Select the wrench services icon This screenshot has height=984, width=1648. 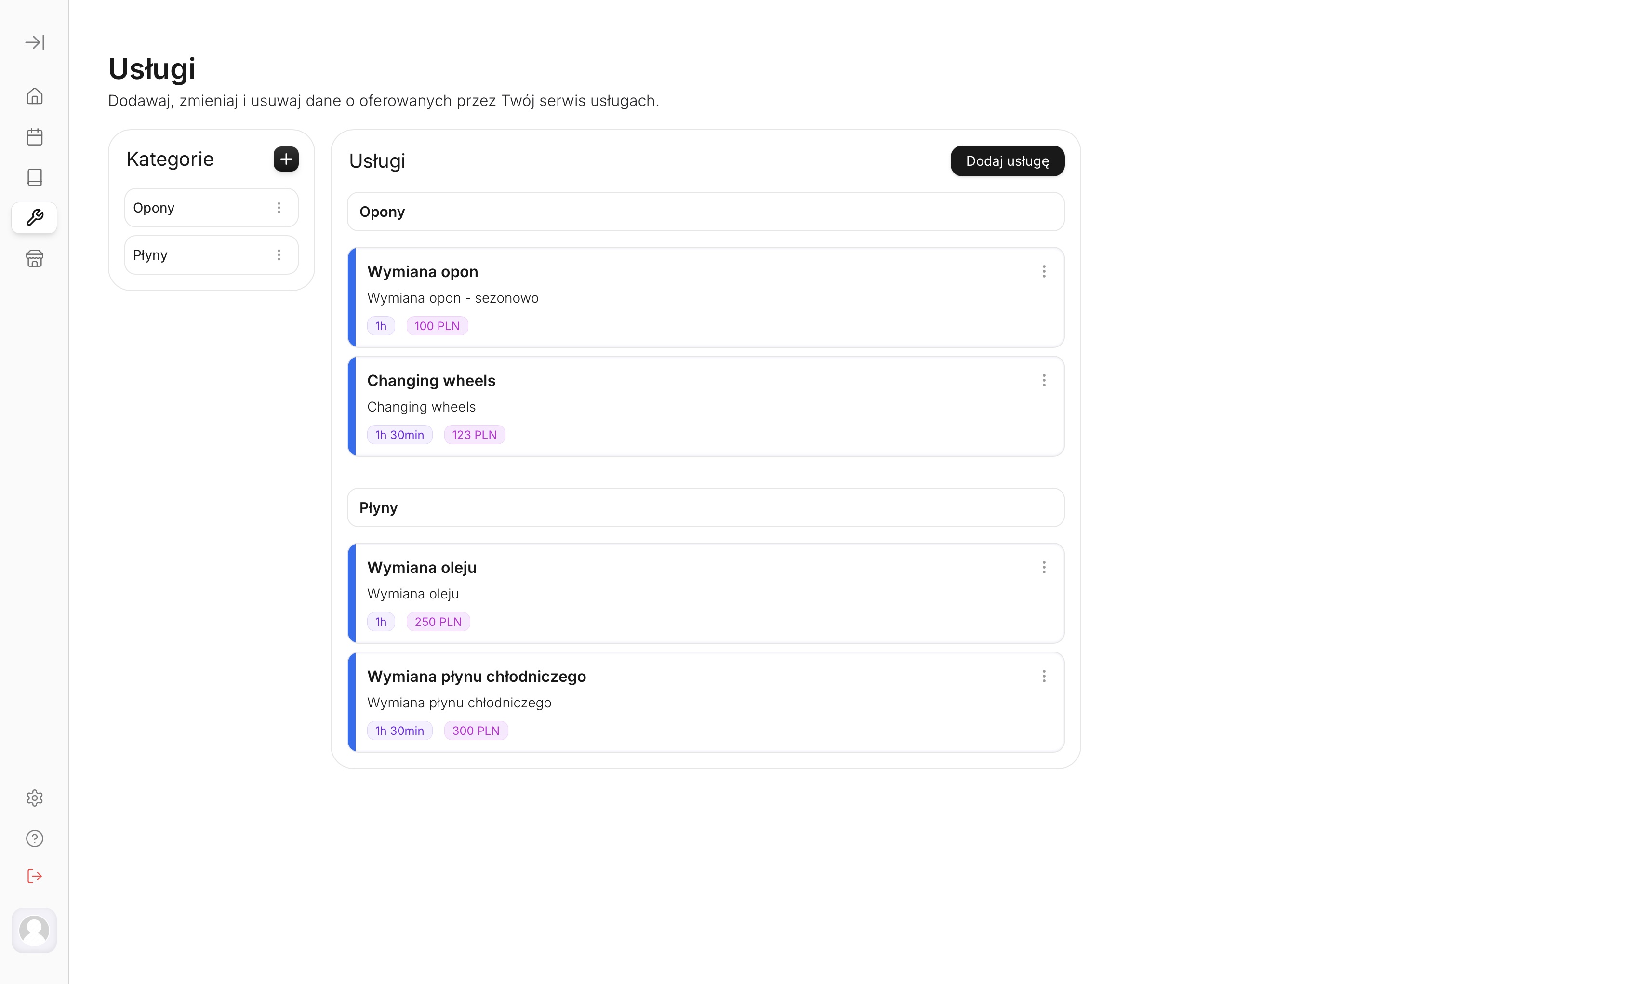click(35, 217)
